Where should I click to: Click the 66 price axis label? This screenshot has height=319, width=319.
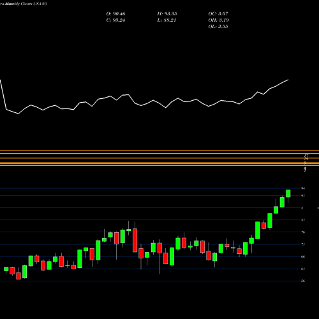click(x=303, y=256)
